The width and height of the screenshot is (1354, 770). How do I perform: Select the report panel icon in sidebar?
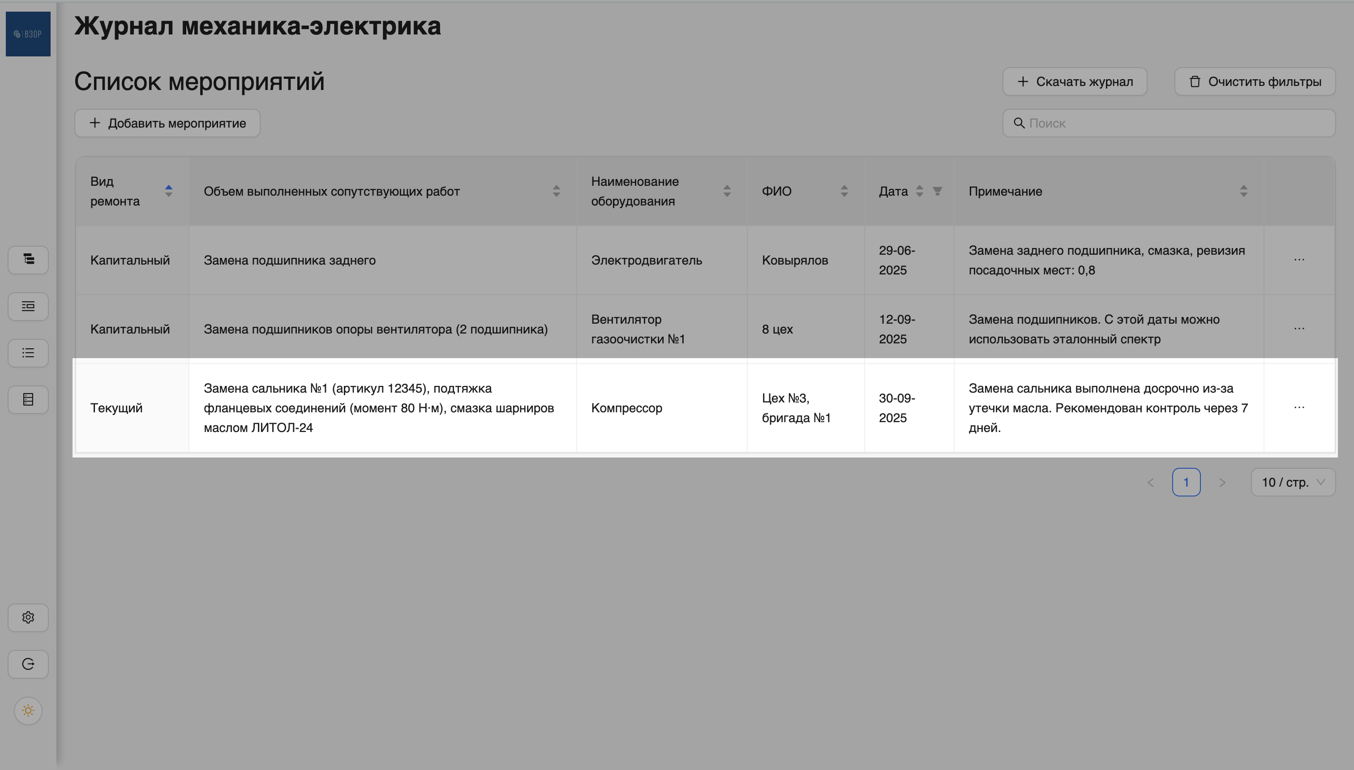coord(27,306)
